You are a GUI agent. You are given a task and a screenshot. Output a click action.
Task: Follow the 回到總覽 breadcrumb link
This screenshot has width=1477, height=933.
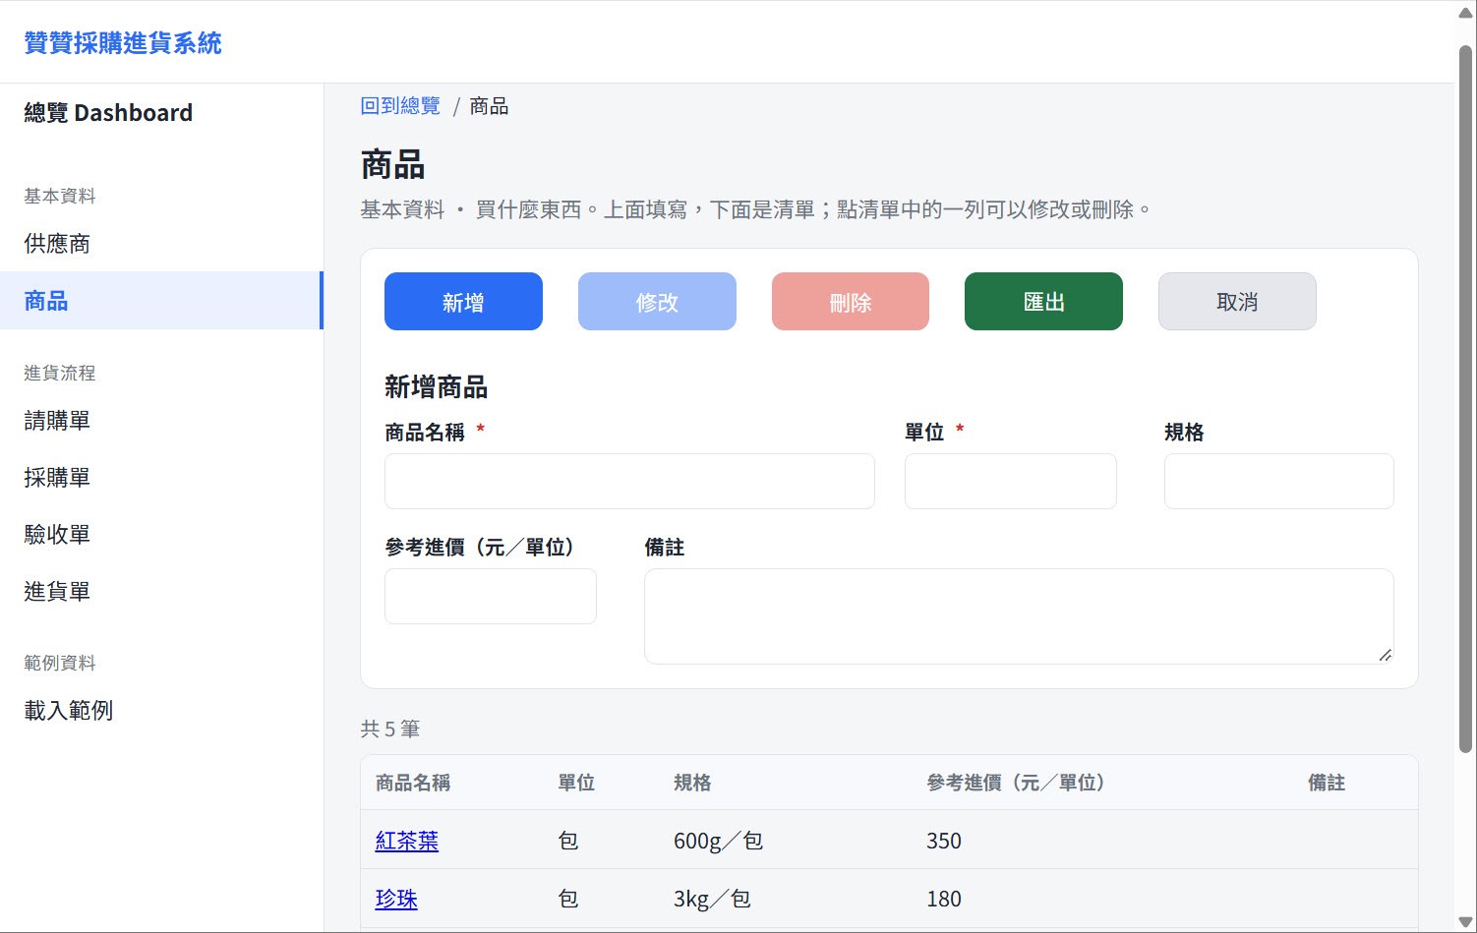click(x=400, y=106)
